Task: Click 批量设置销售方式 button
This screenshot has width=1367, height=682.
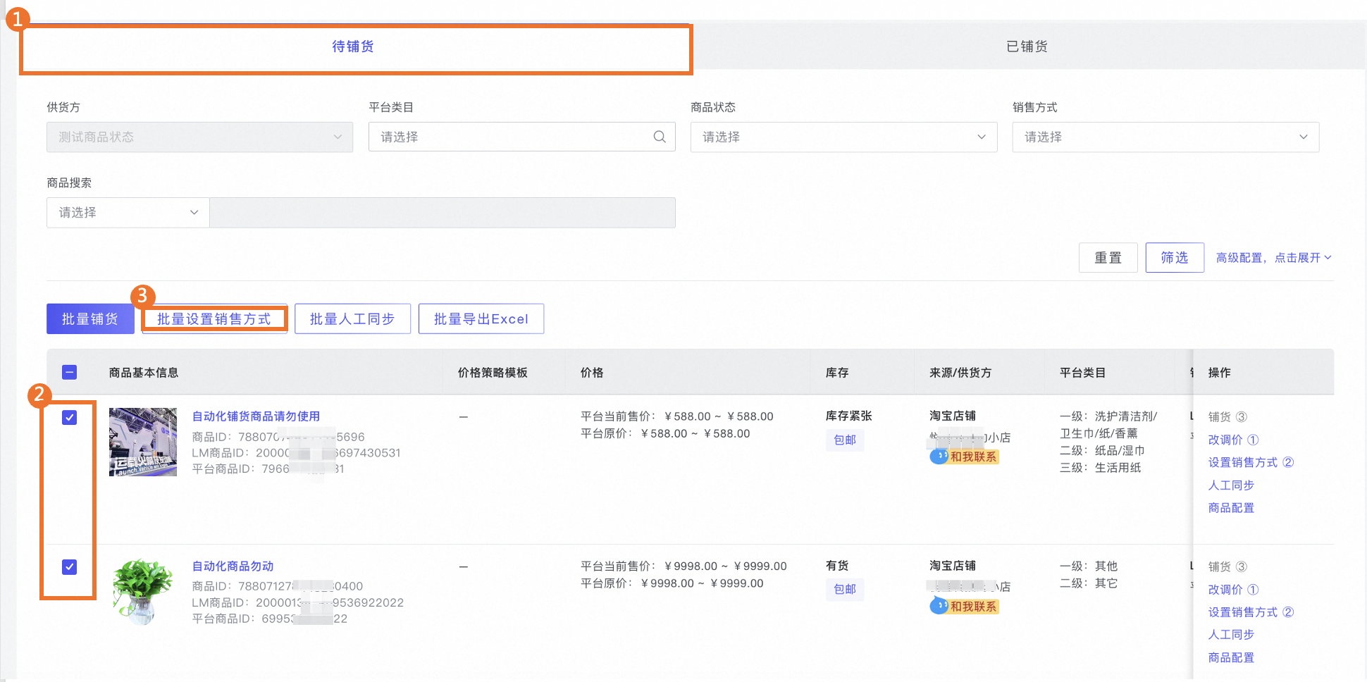Action: point(214,319)
